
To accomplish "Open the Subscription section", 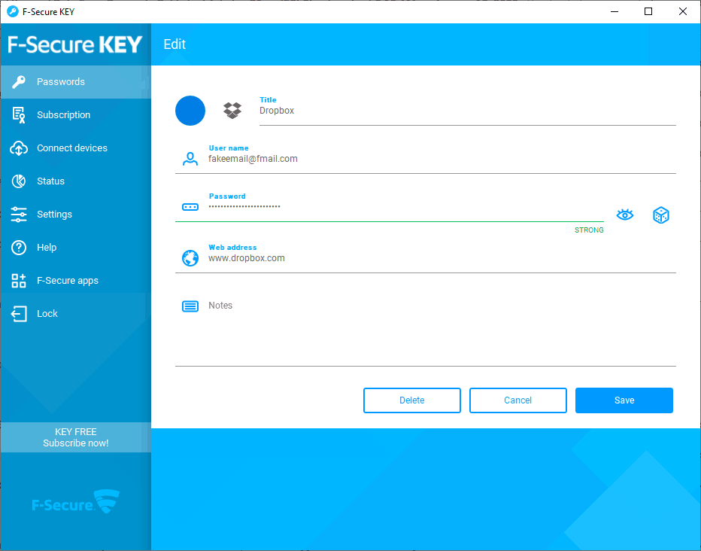I will 75,115.
